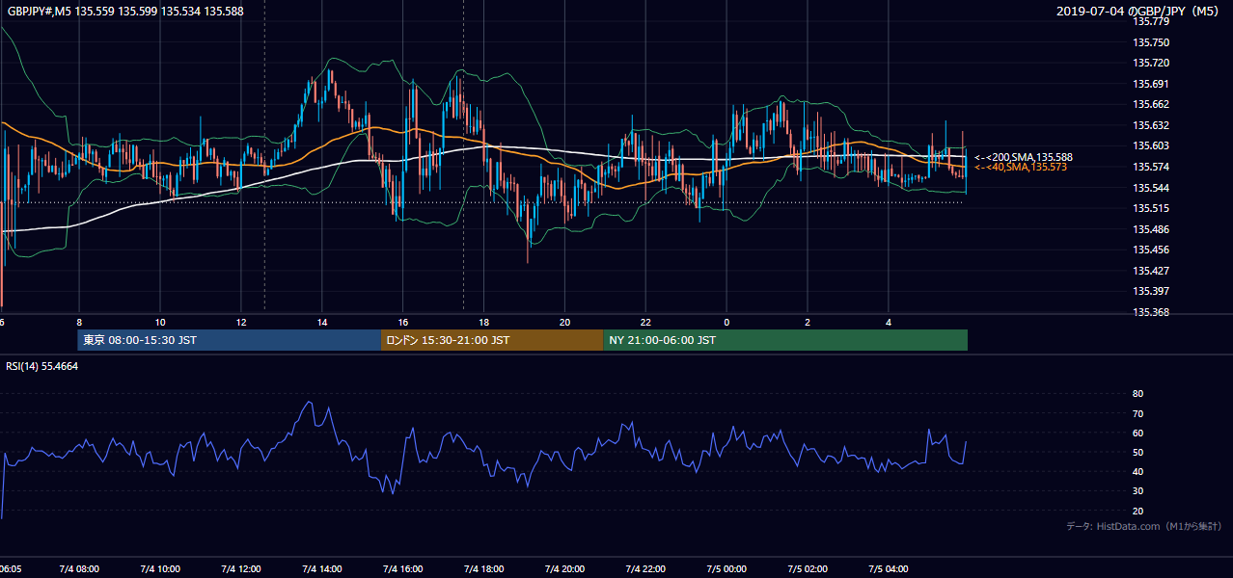This screenshot has height=578, width=1233.
Task: Click price axis value 135.368
Action: point(1151,312)
